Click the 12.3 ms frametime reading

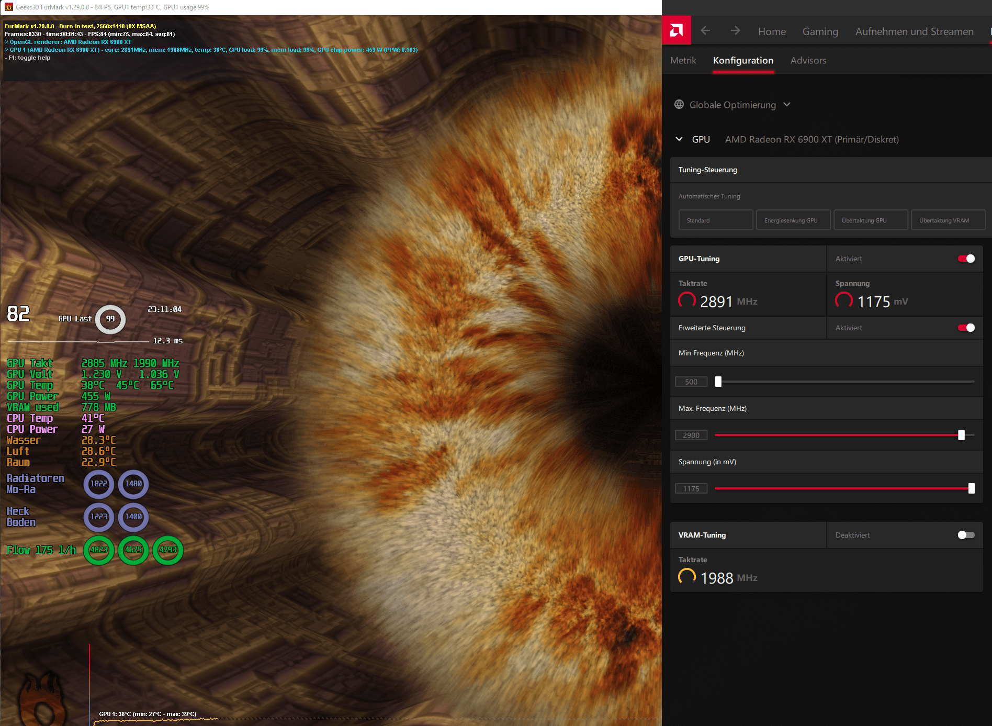(x=167, y=341)
